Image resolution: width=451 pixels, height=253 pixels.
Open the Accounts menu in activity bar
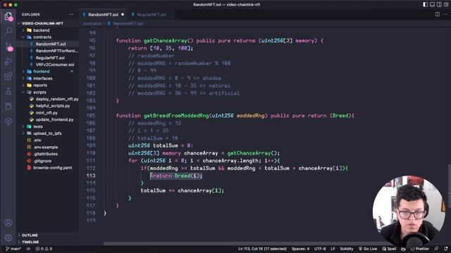[8, 222]
